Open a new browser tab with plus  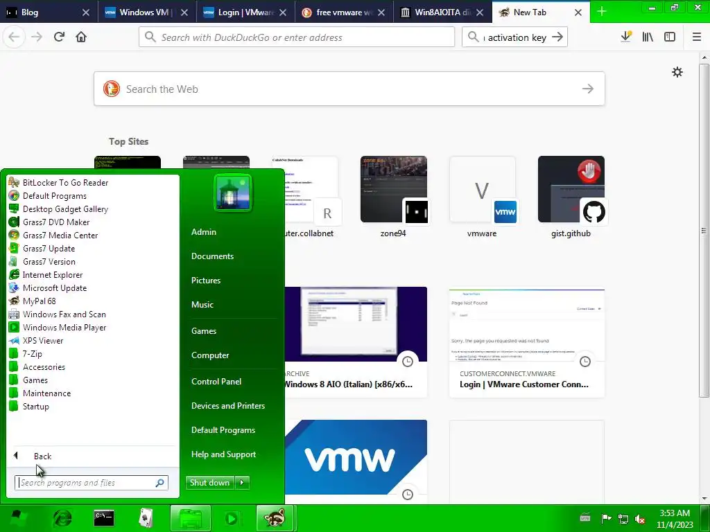[601, 12]
